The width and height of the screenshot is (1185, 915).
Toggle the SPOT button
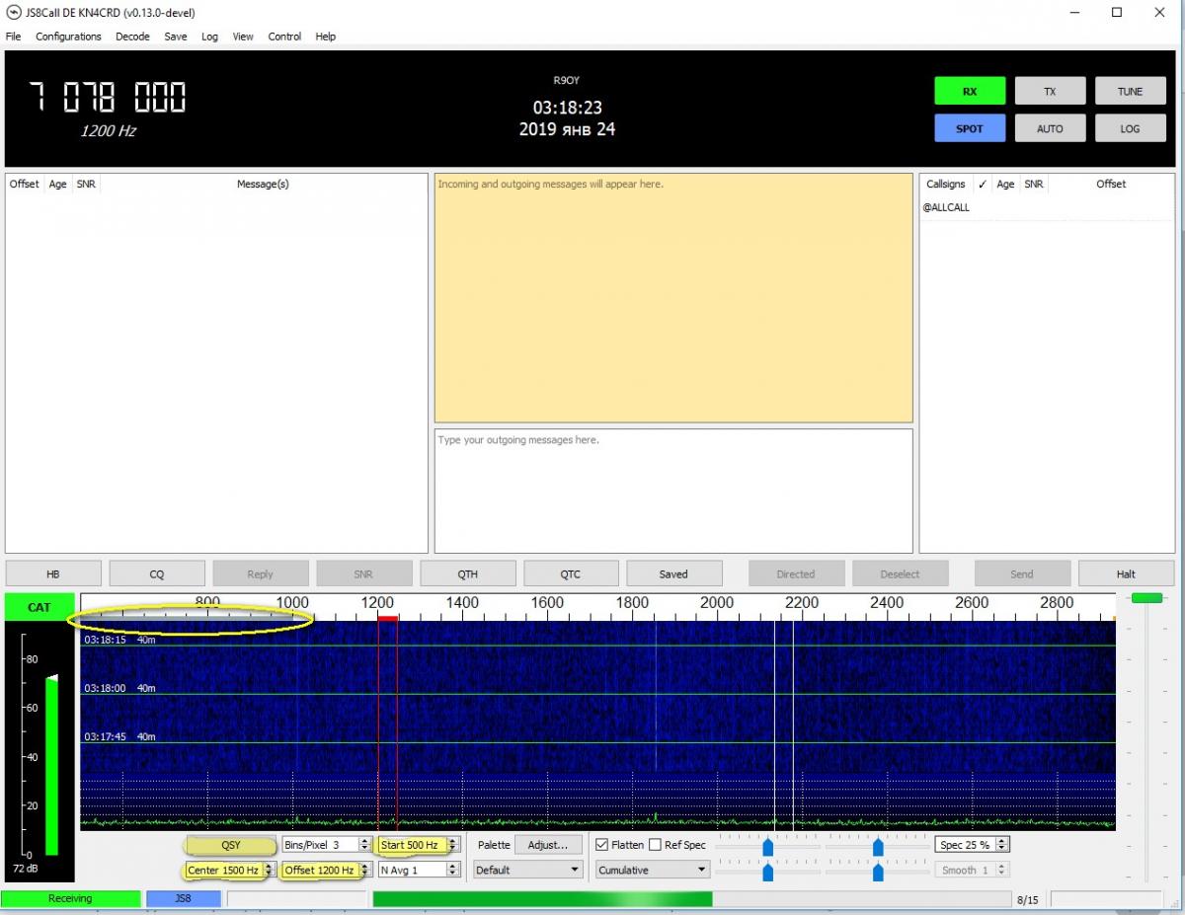pyautogui.click(x=970, y=128)
